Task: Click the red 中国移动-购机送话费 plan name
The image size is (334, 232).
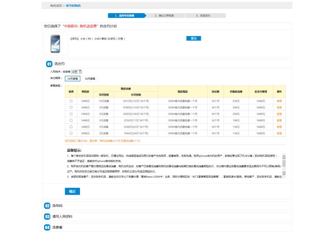Action: coord(80,26)
